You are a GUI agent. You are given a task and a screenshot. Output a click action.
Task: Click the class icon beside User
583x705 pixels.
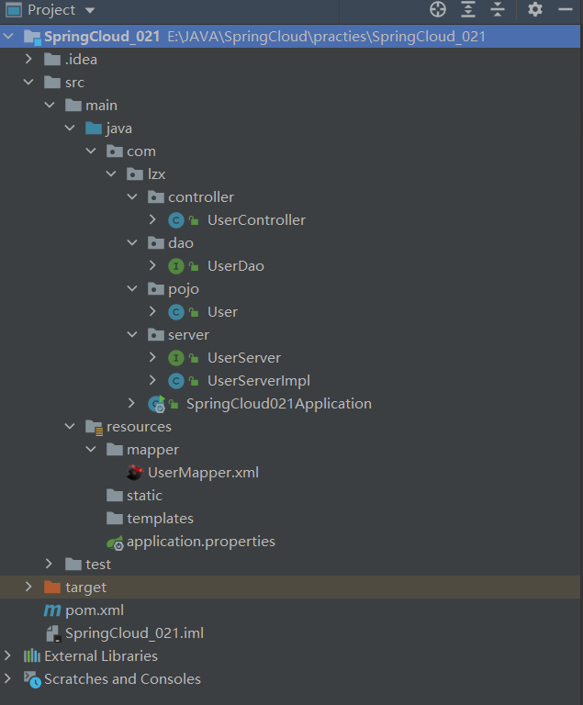tap(176, 312)
